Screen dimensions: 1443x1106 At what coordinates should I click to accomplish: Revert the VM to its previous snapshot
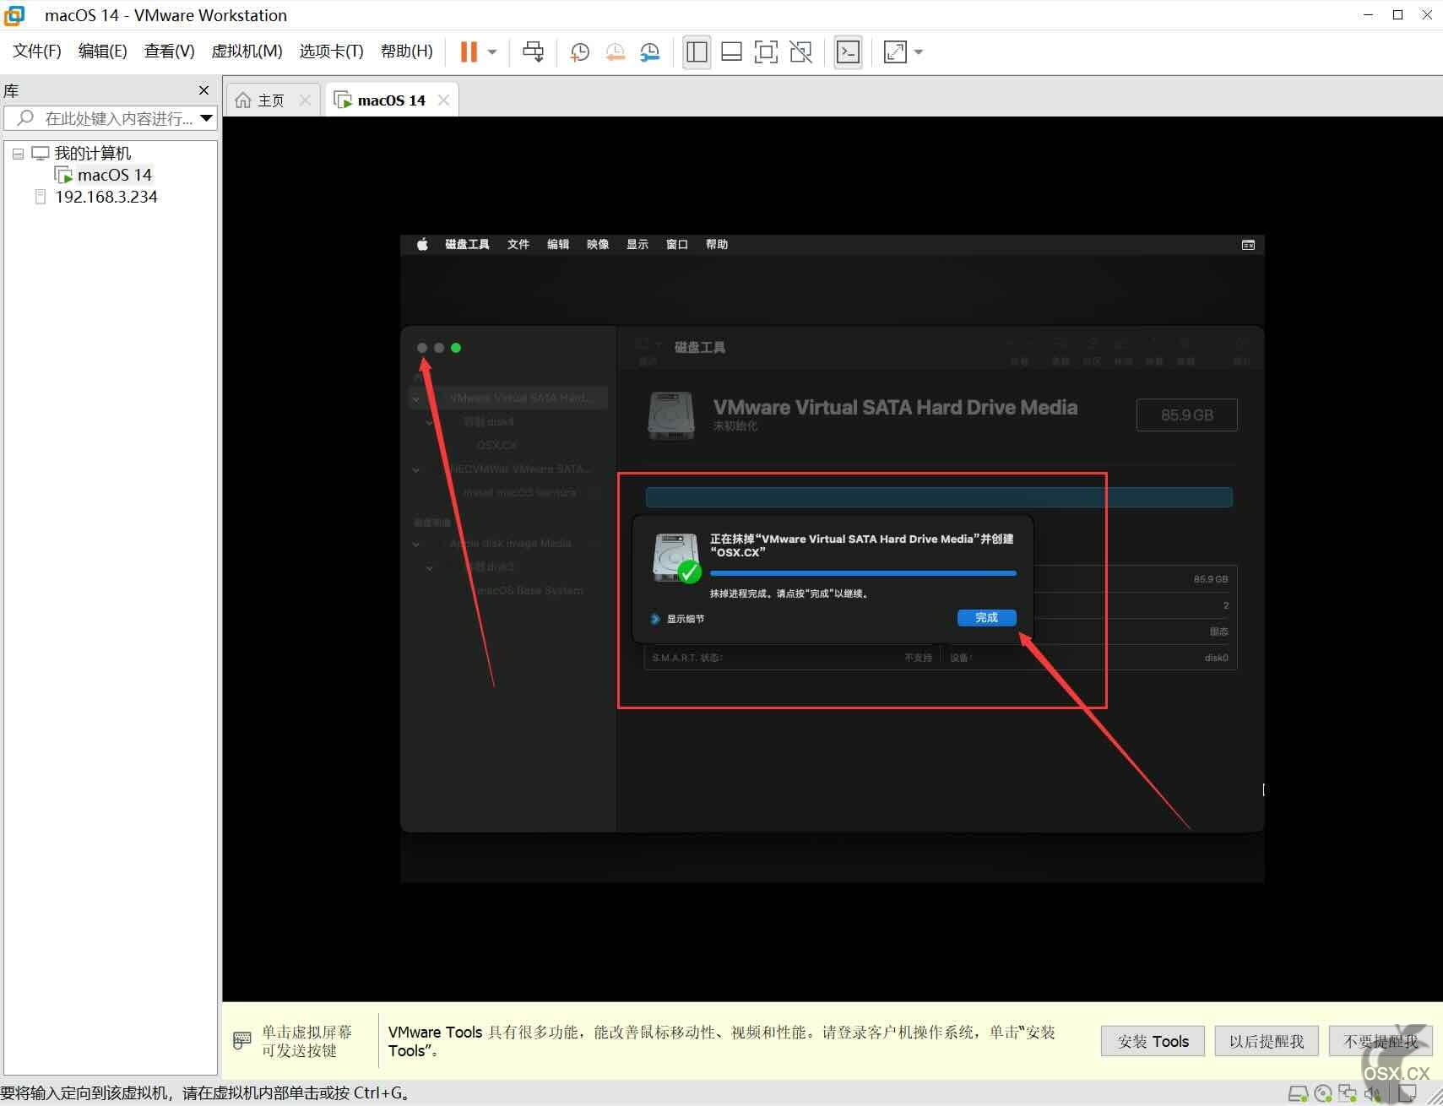pos(615,52)
